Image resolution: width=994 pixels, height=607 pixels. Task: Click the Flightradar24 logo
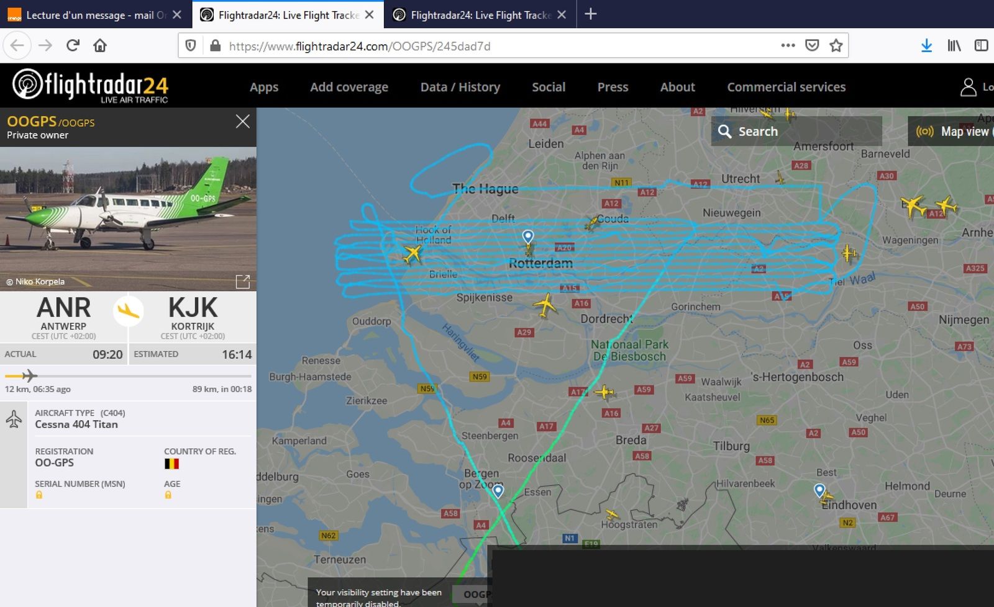point(90,85)
